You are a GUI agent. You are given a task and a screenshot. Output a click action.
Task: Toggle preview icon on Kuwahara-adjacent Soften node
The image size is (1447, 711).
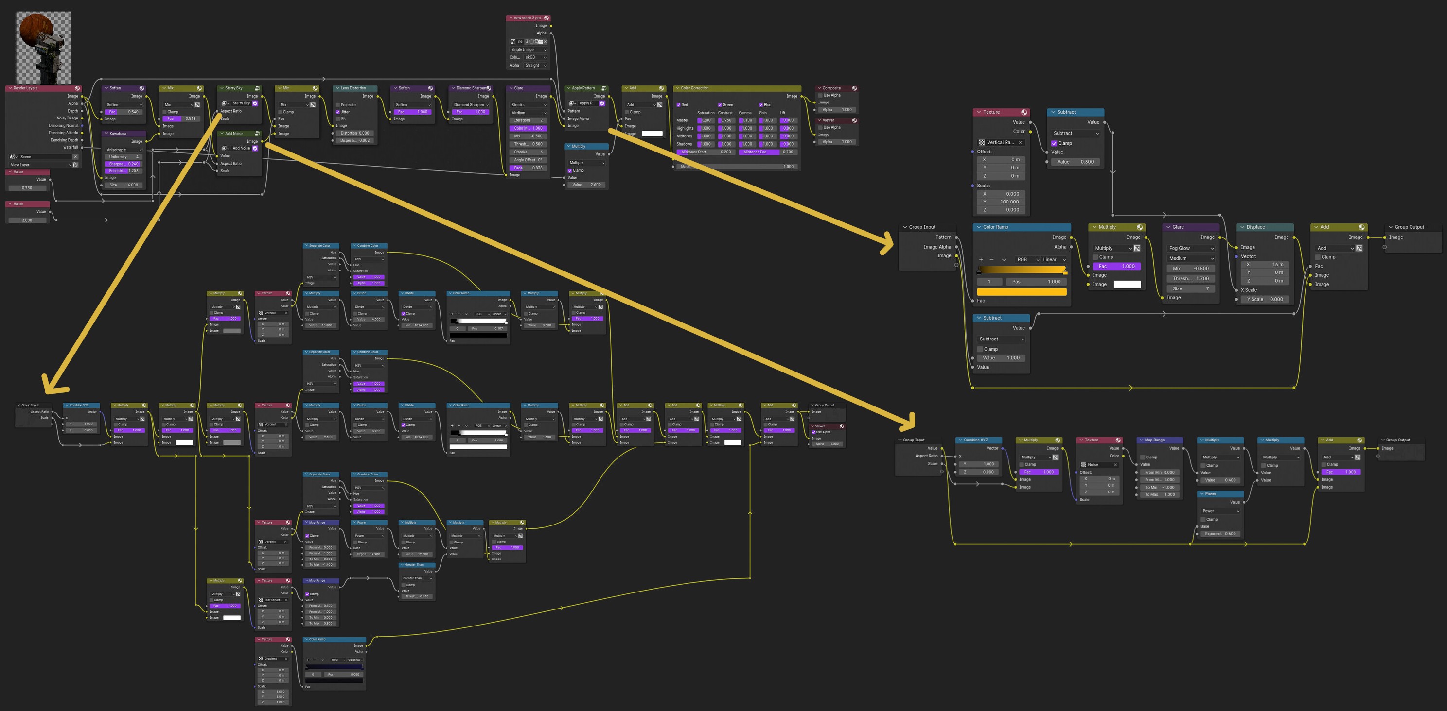(x=141, y=89)
